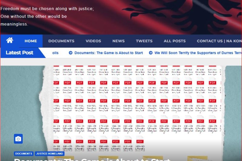The image size is (242, 161).
Task: Open the featured post headline at bottom
Action: click(x=92, y=159)
